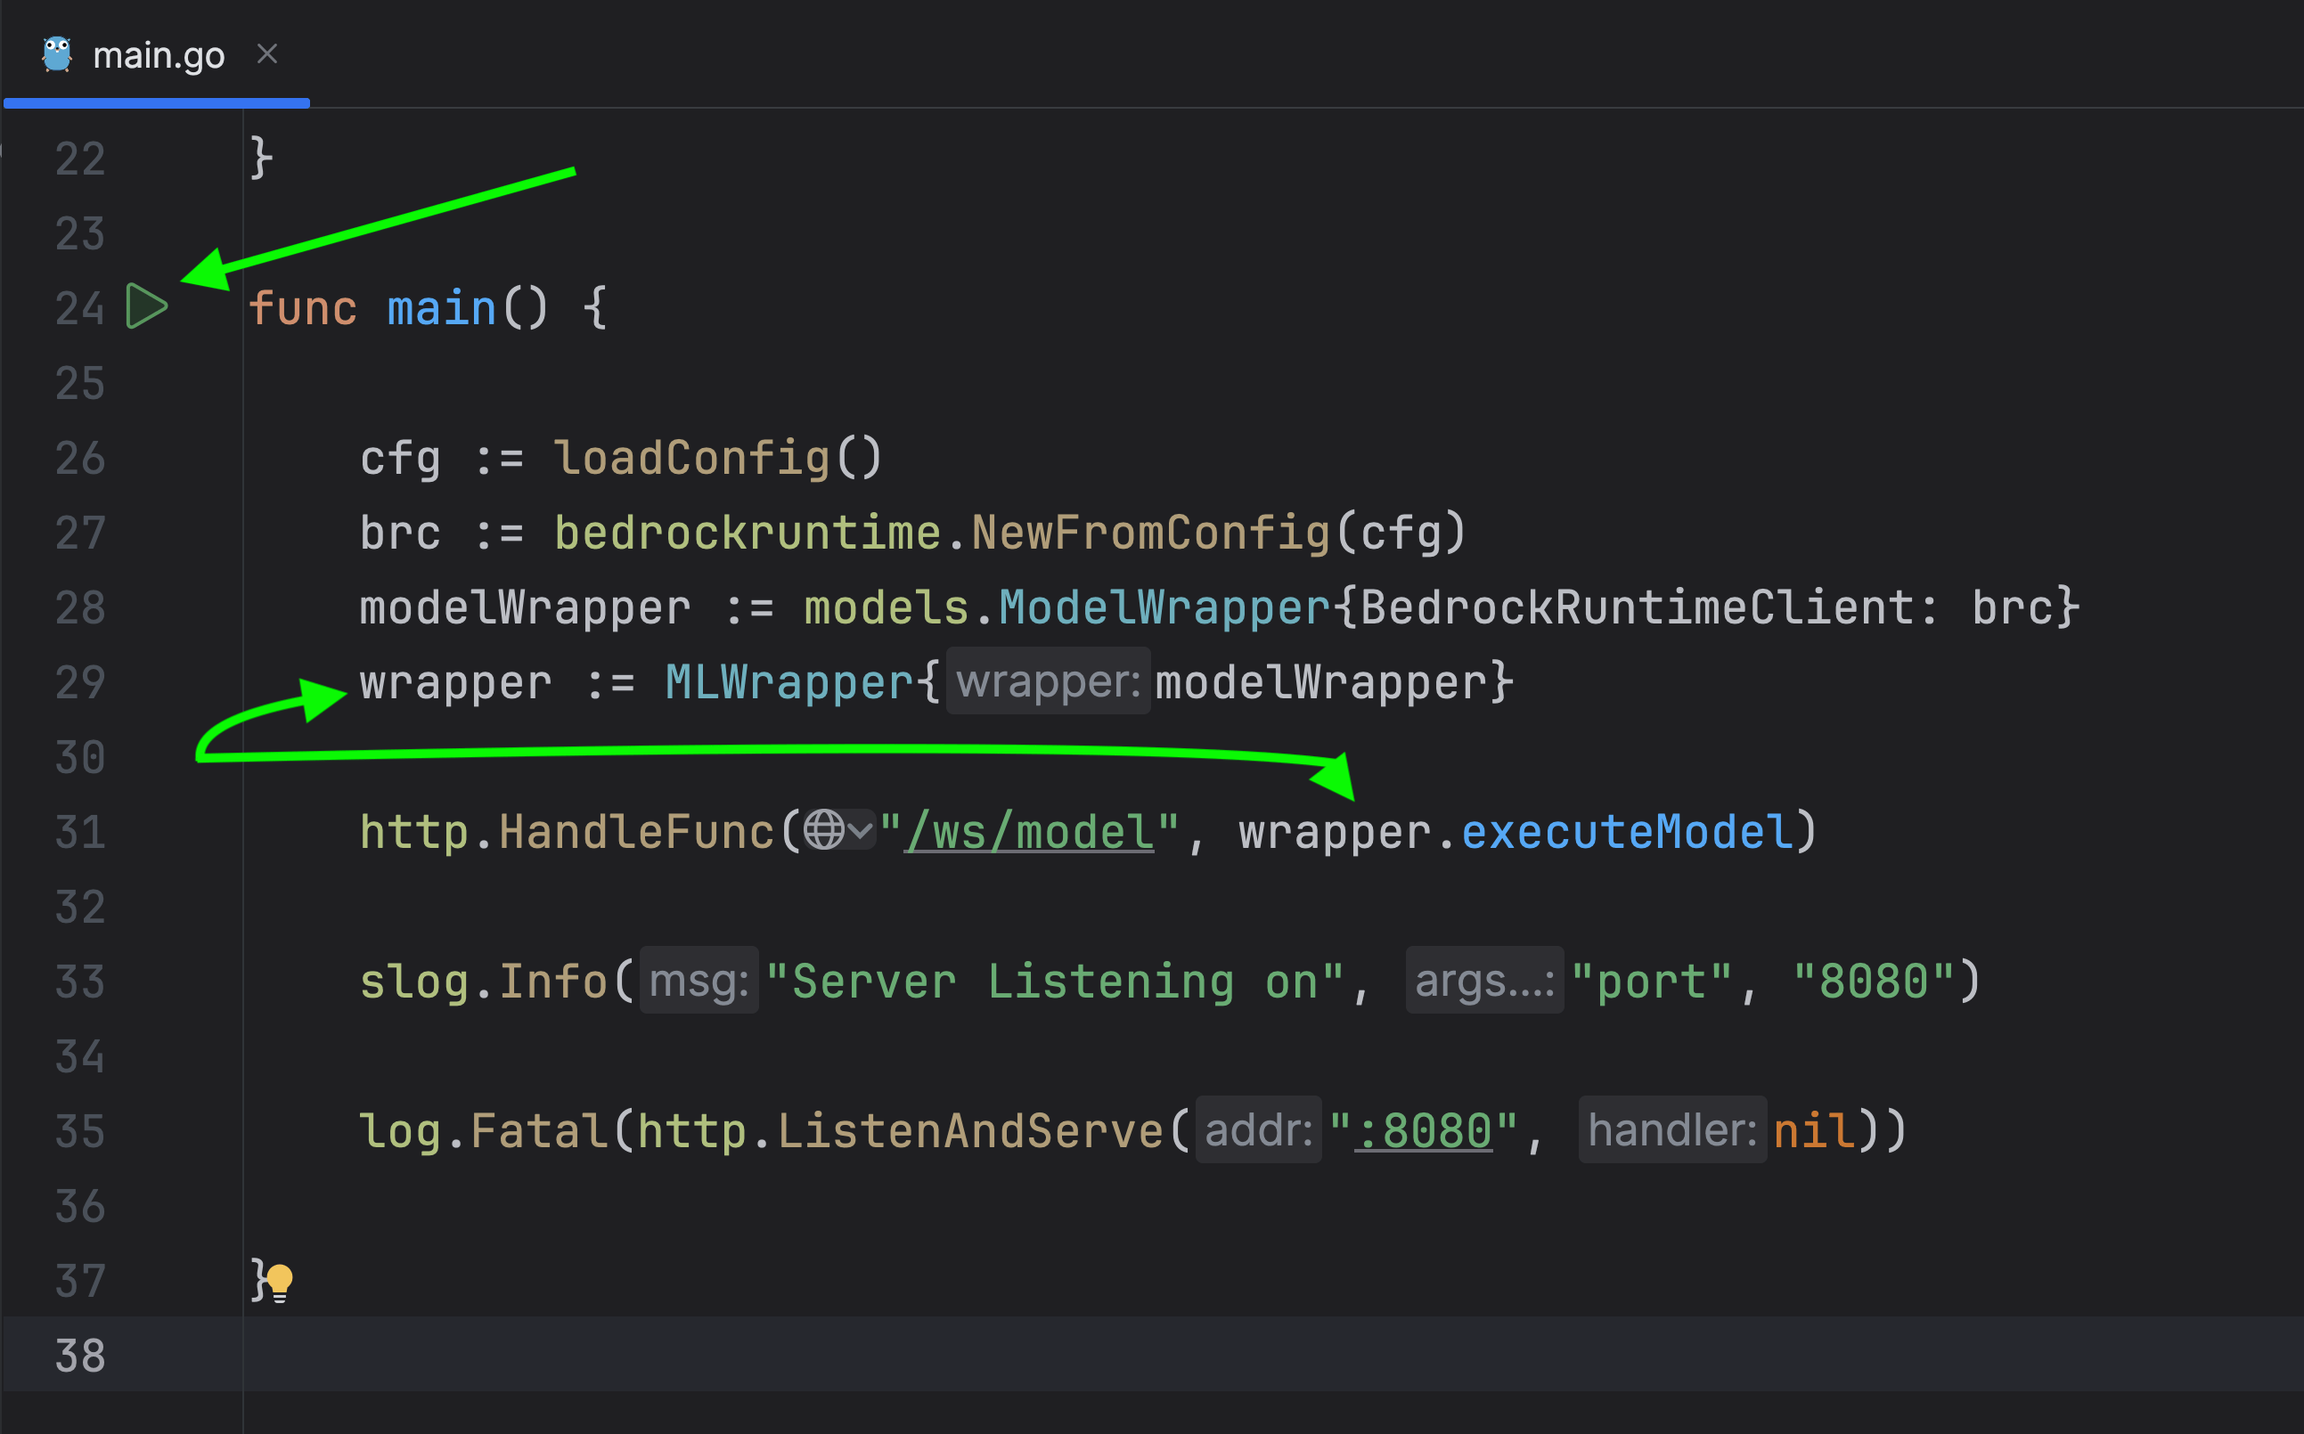The image size is (2304, 1434).
Task: Click the Go gopher icon on the tab
Action: 57,54
